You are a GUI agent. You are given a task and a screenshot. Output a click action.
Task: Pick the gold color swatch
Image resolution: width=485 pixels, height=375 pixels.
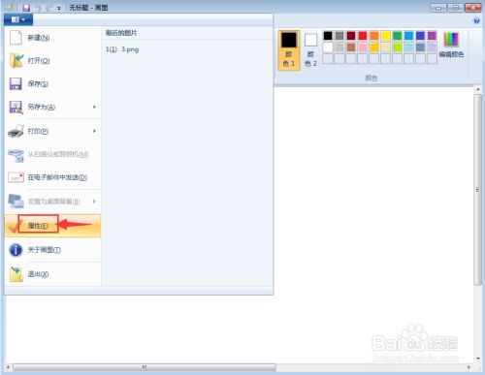click(374, 47)
